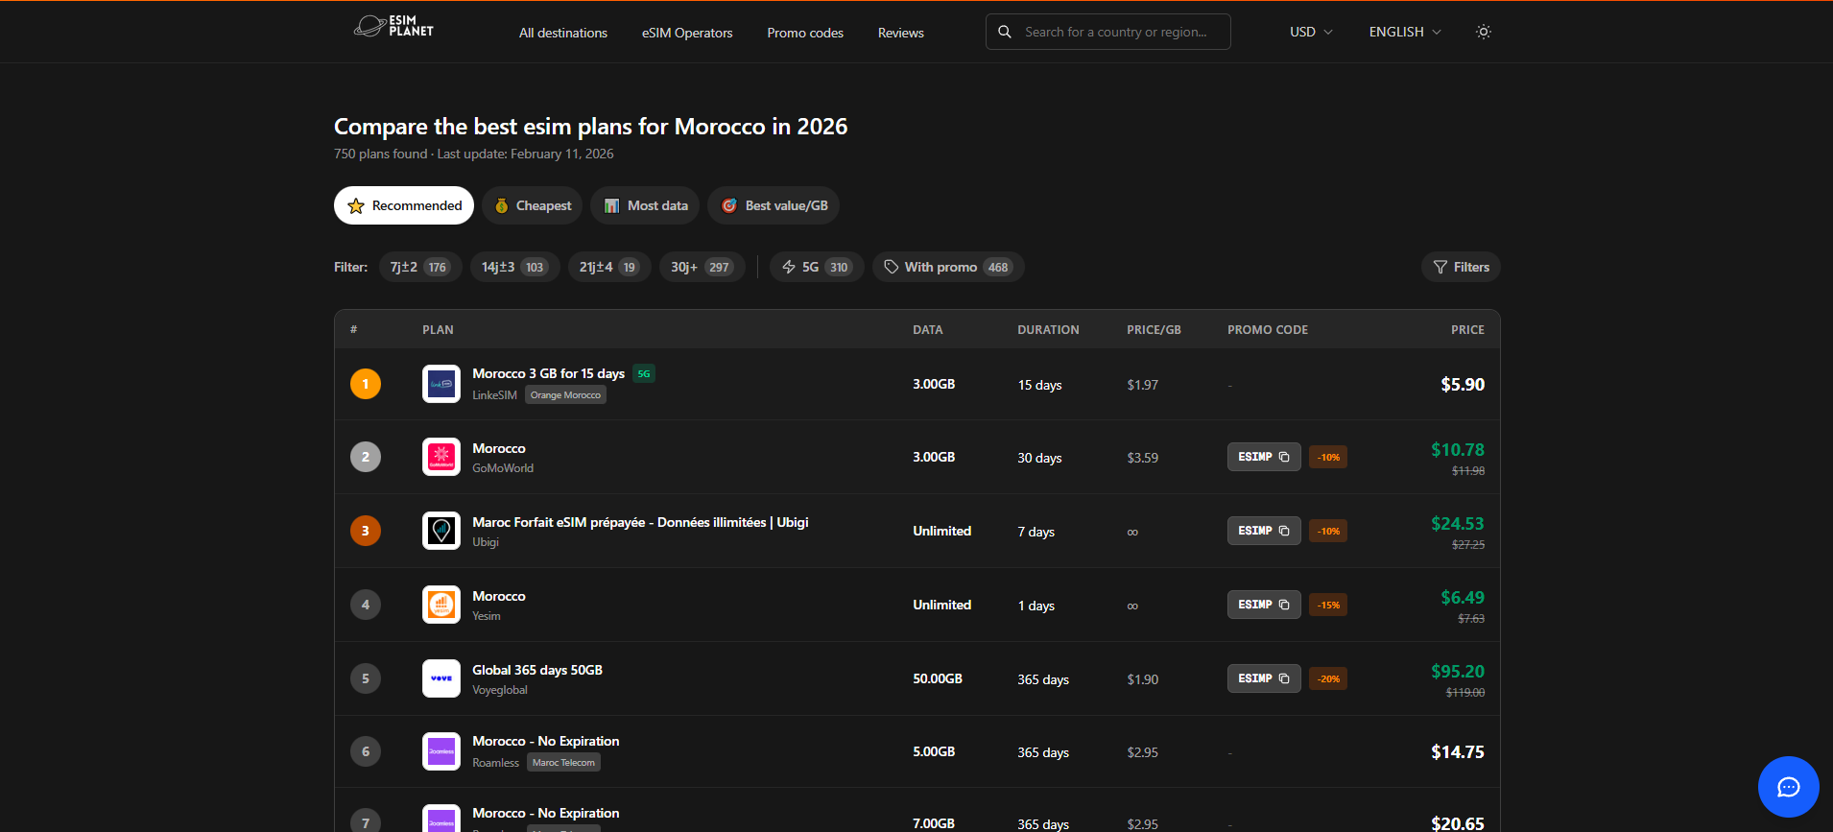
Task: Open Reviews page
Action: 901,33
